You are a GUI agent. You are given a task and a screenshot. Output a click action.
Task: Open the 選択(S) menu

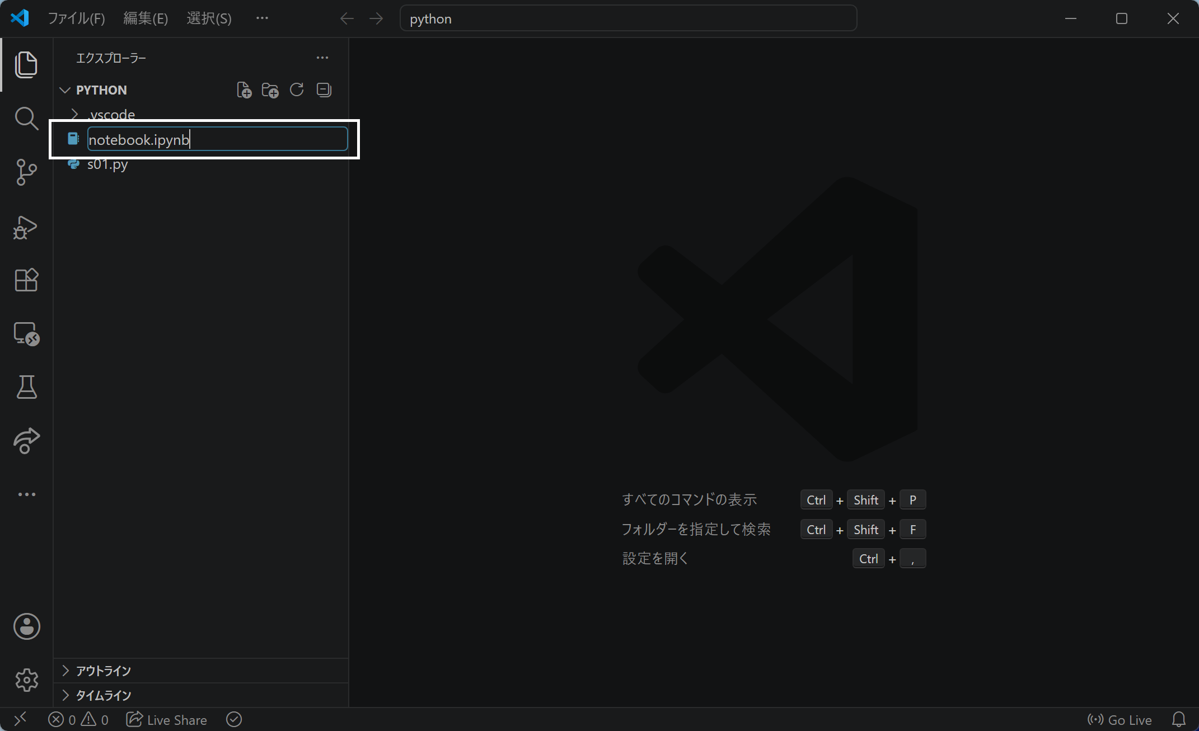coord(209,18)
